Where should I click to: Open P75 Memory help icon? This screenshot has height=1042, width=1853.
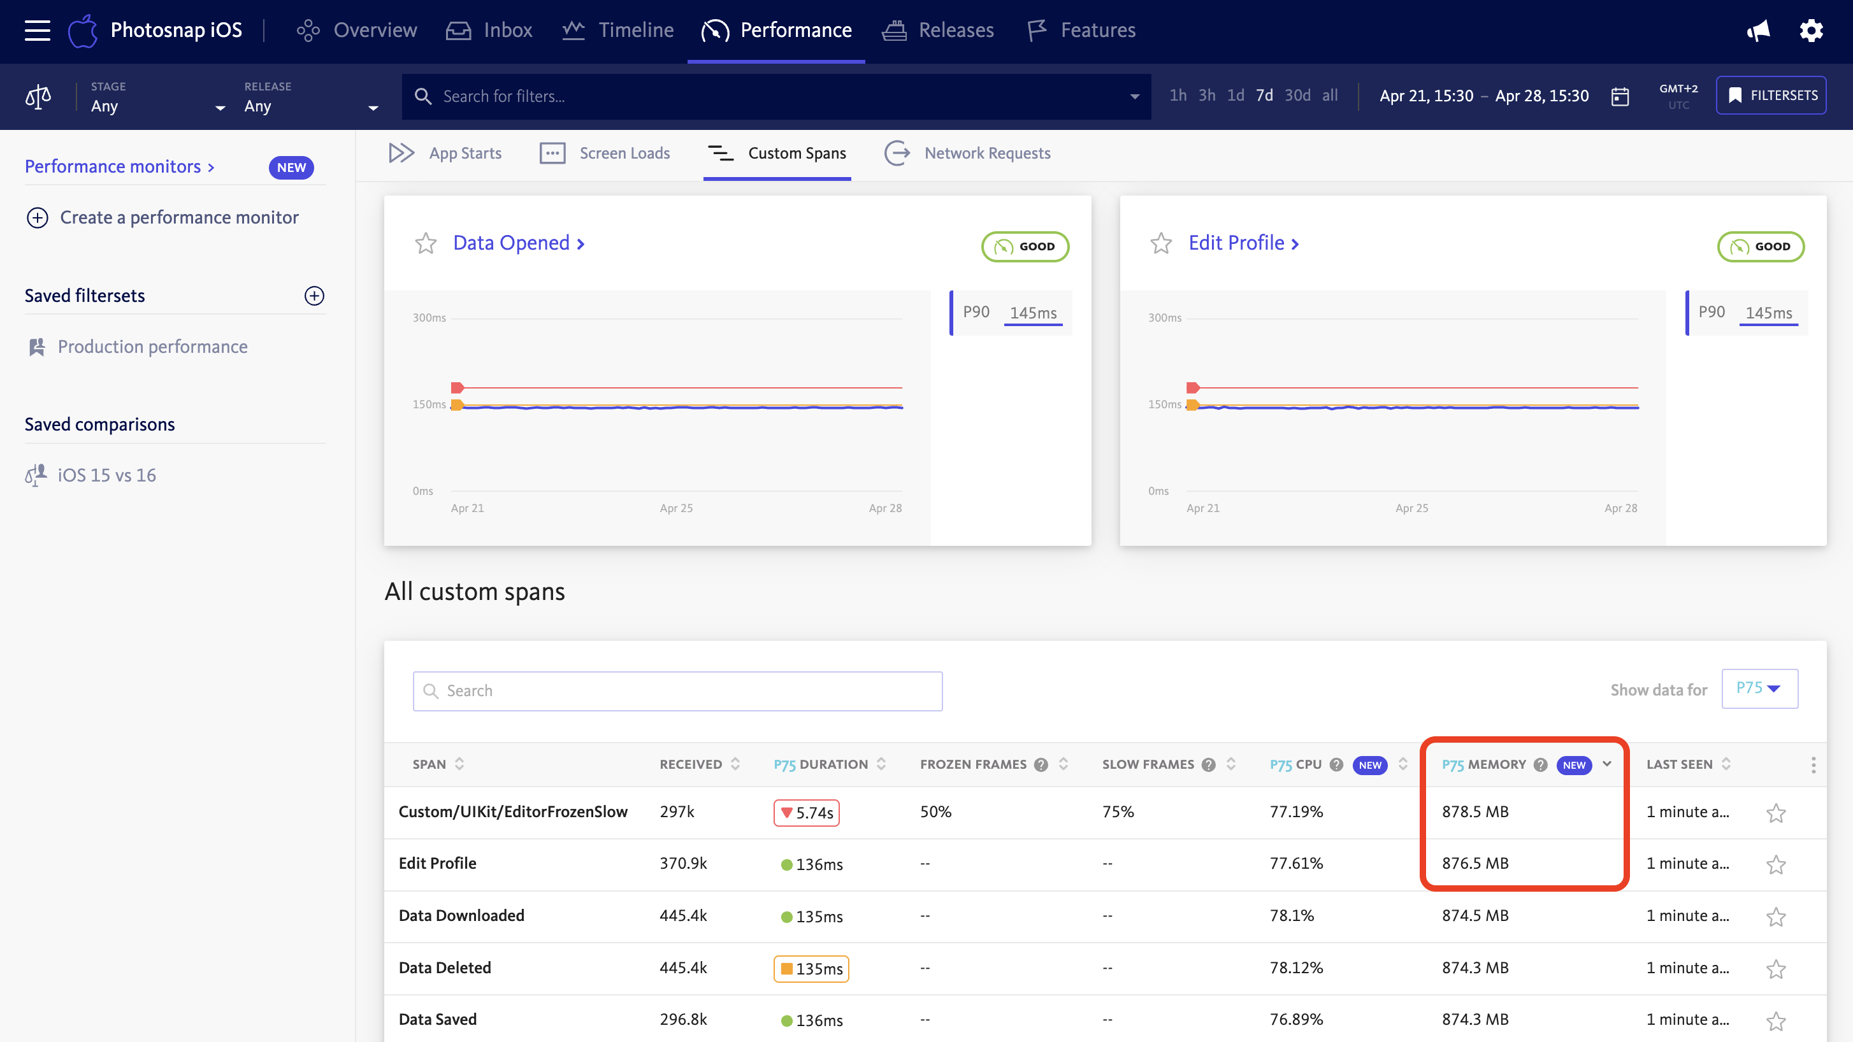pos(1540,764)
